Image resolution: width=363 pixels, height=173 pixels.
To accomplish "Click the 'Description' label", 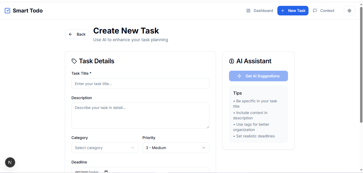I will (x=82, y=98).
